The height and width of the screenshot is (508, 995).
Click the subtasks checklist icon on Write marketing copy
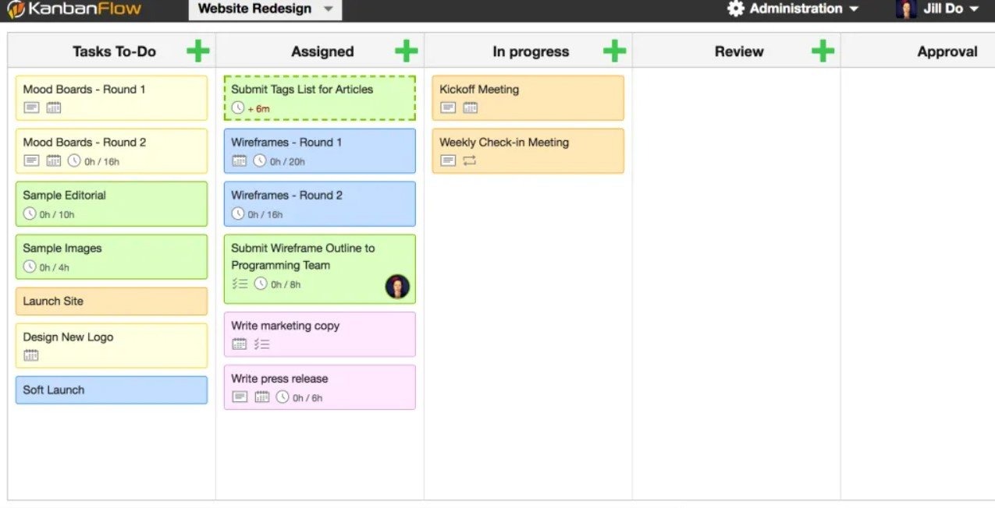(x=262, y=344)
